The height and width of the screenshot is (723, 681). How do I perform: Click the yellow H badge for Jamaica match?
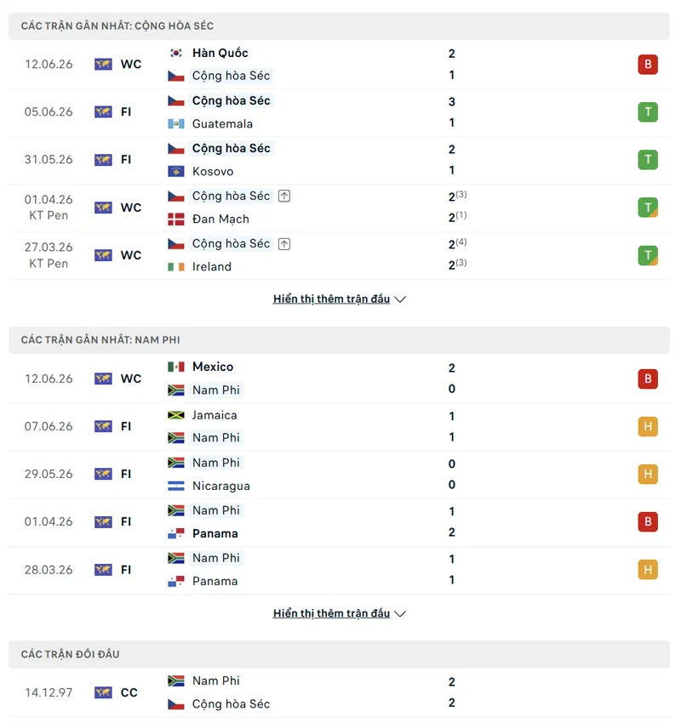click(x=647, y=426)
